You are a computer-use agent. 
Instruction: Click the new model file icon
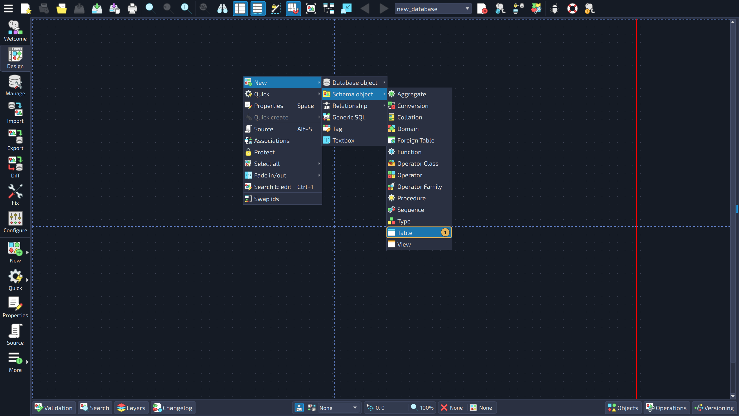coord(26,9)
